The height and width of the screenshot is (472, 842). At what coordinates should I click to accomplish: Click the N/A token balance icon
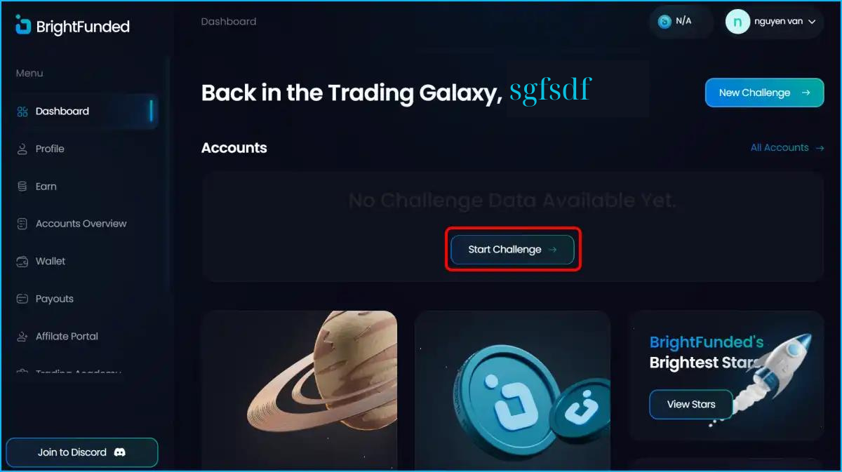[664, 22]
